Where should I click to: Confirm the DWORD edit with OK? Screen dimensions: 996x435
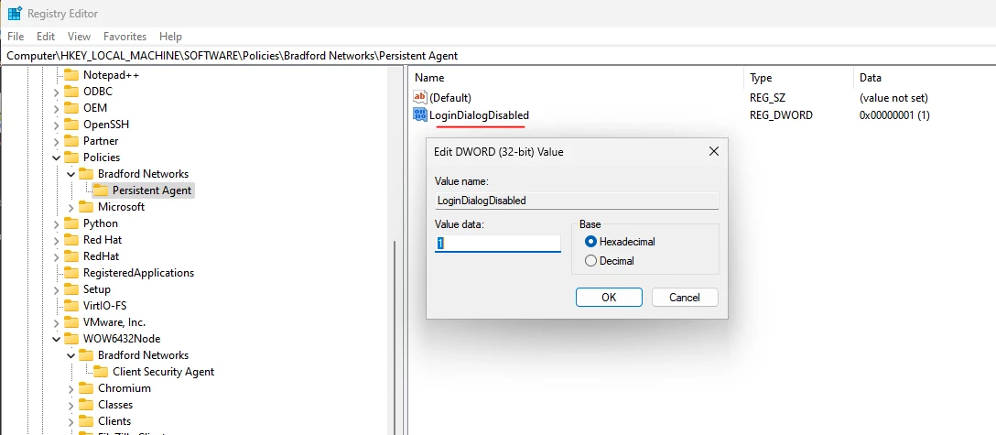click(609, 298)
